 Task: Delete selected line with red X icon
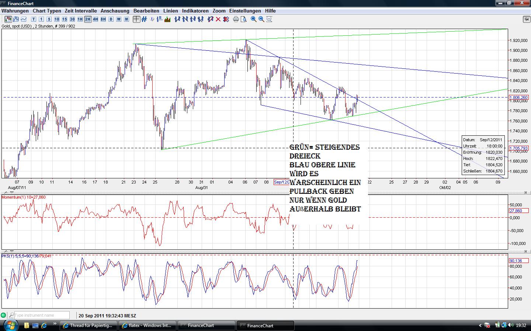pyautogui.click(x=218, y=19)
